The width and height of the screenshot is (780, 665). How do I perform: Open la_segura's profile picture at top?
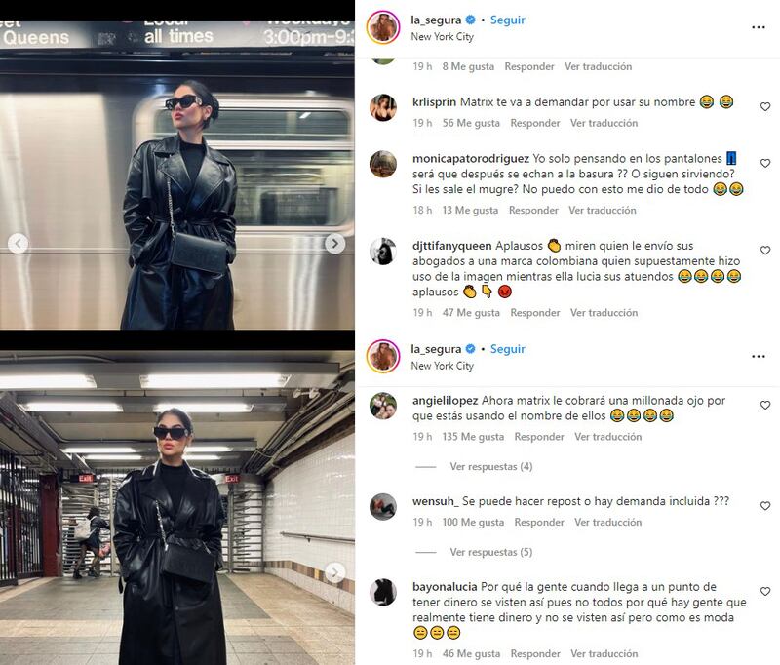(x=383, y=27)
